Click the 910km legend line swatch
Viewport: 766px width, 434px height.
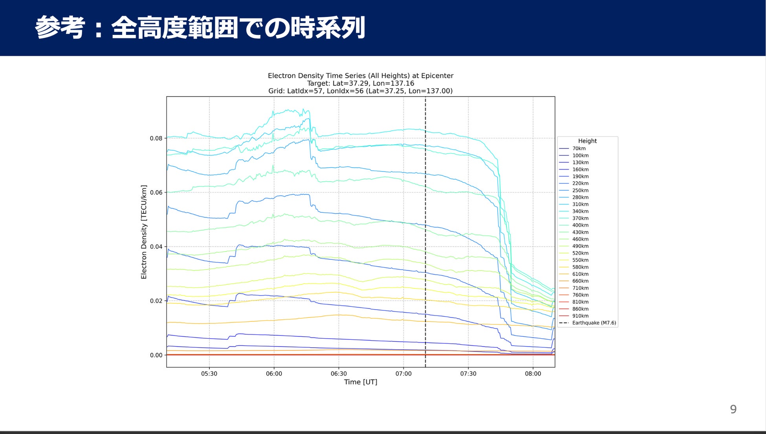[564, 316]
